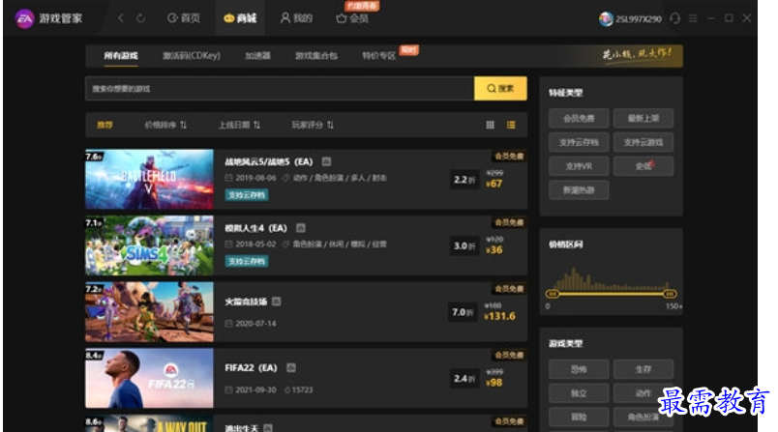Open the A Way Out thumbnail
778x432 pixels.
(149, 423)
